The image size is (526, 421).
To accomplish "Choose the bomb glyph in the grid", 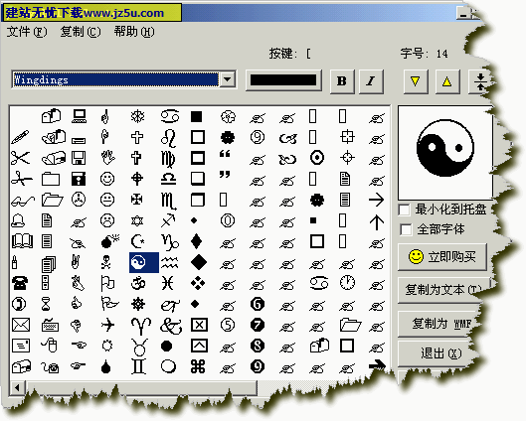I will (x=110, y=241).
